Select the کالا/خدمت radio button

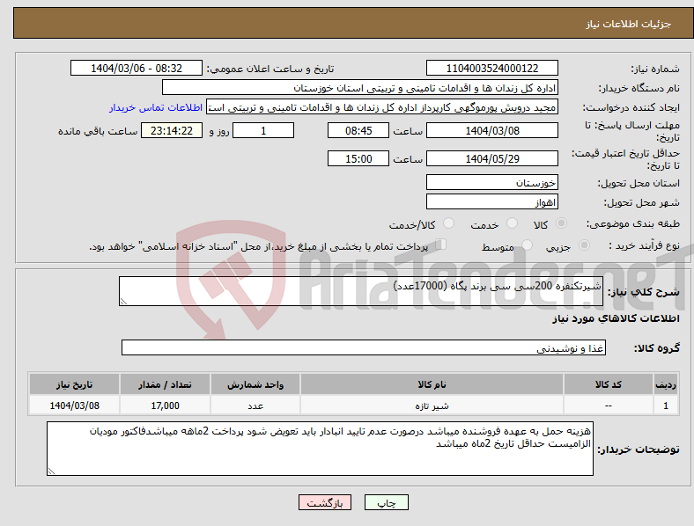448,223
